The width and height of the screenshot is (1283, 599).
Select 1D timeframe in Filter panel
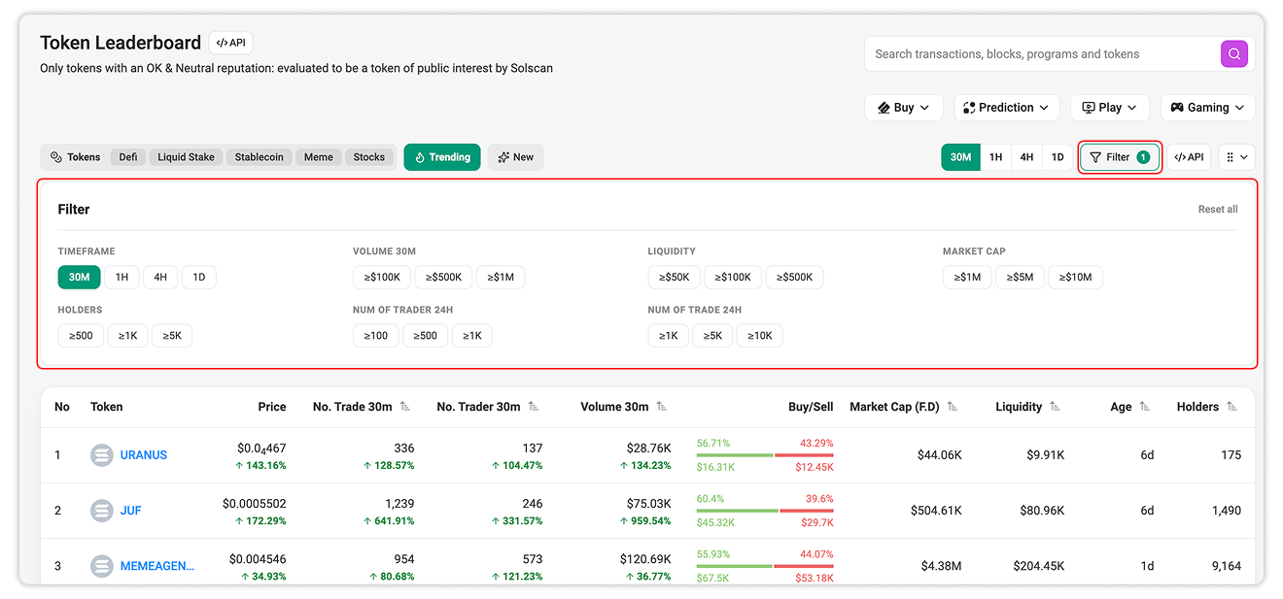click(199, 278)
